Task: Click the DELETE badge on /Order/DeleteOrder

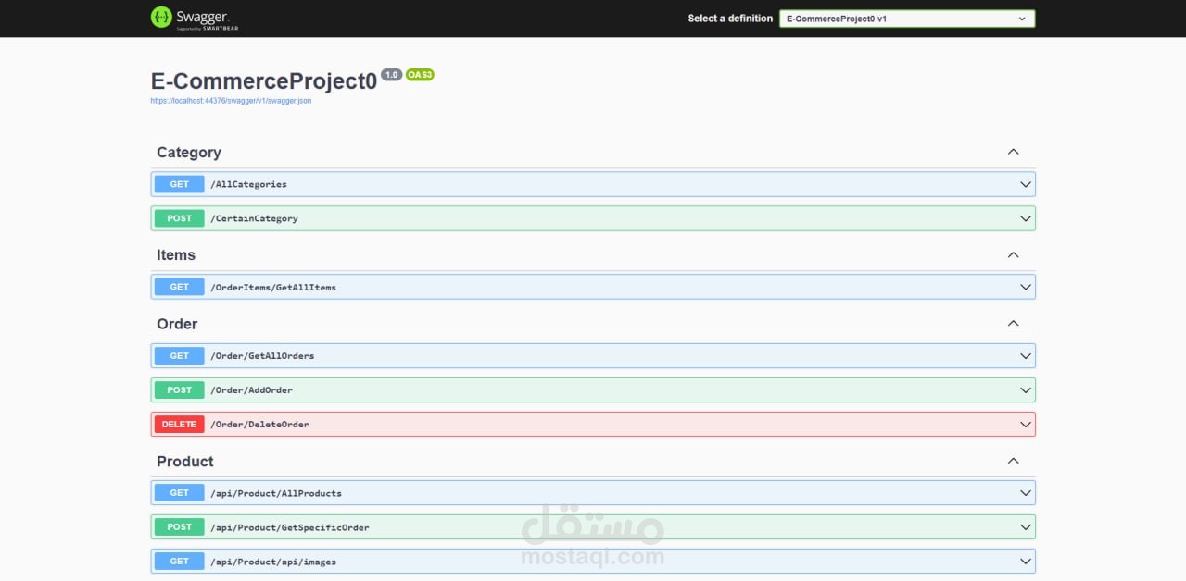Action: click(178, 424)
